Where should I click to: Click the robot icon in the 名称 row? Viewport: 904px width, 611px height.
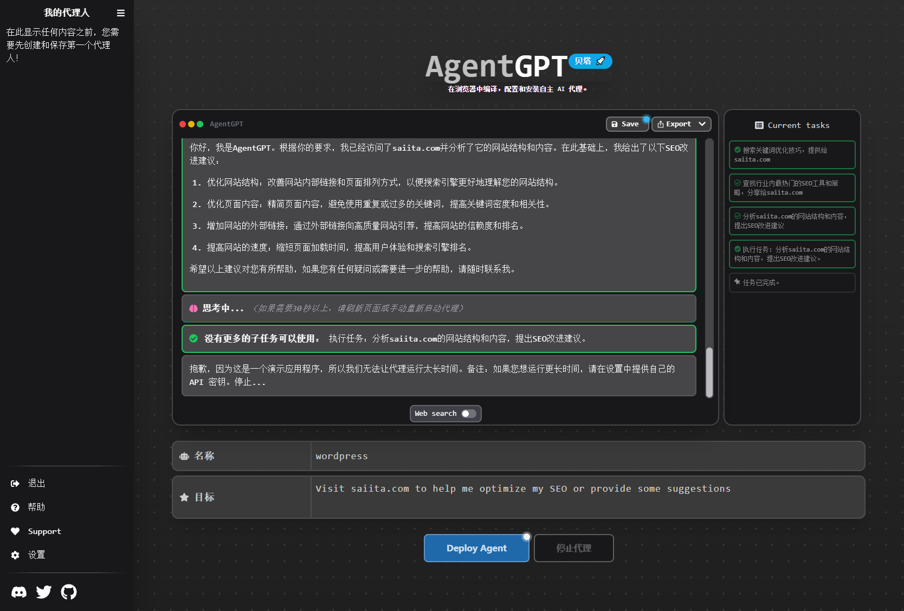pos(184,456)
